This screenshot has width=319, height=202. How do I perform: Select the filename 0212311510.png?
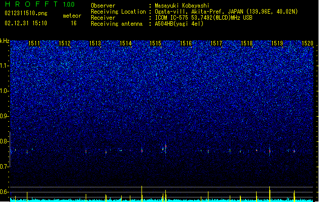click(26, 13)
